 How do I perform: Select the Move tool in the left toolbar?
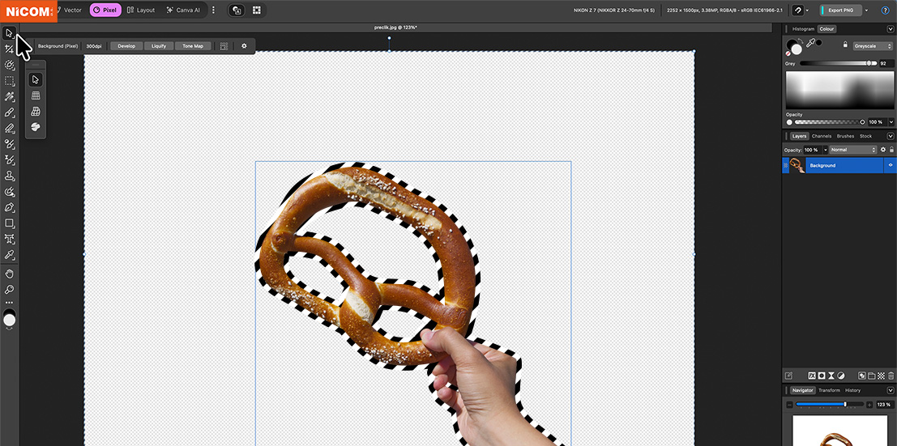tap(9, 32)
